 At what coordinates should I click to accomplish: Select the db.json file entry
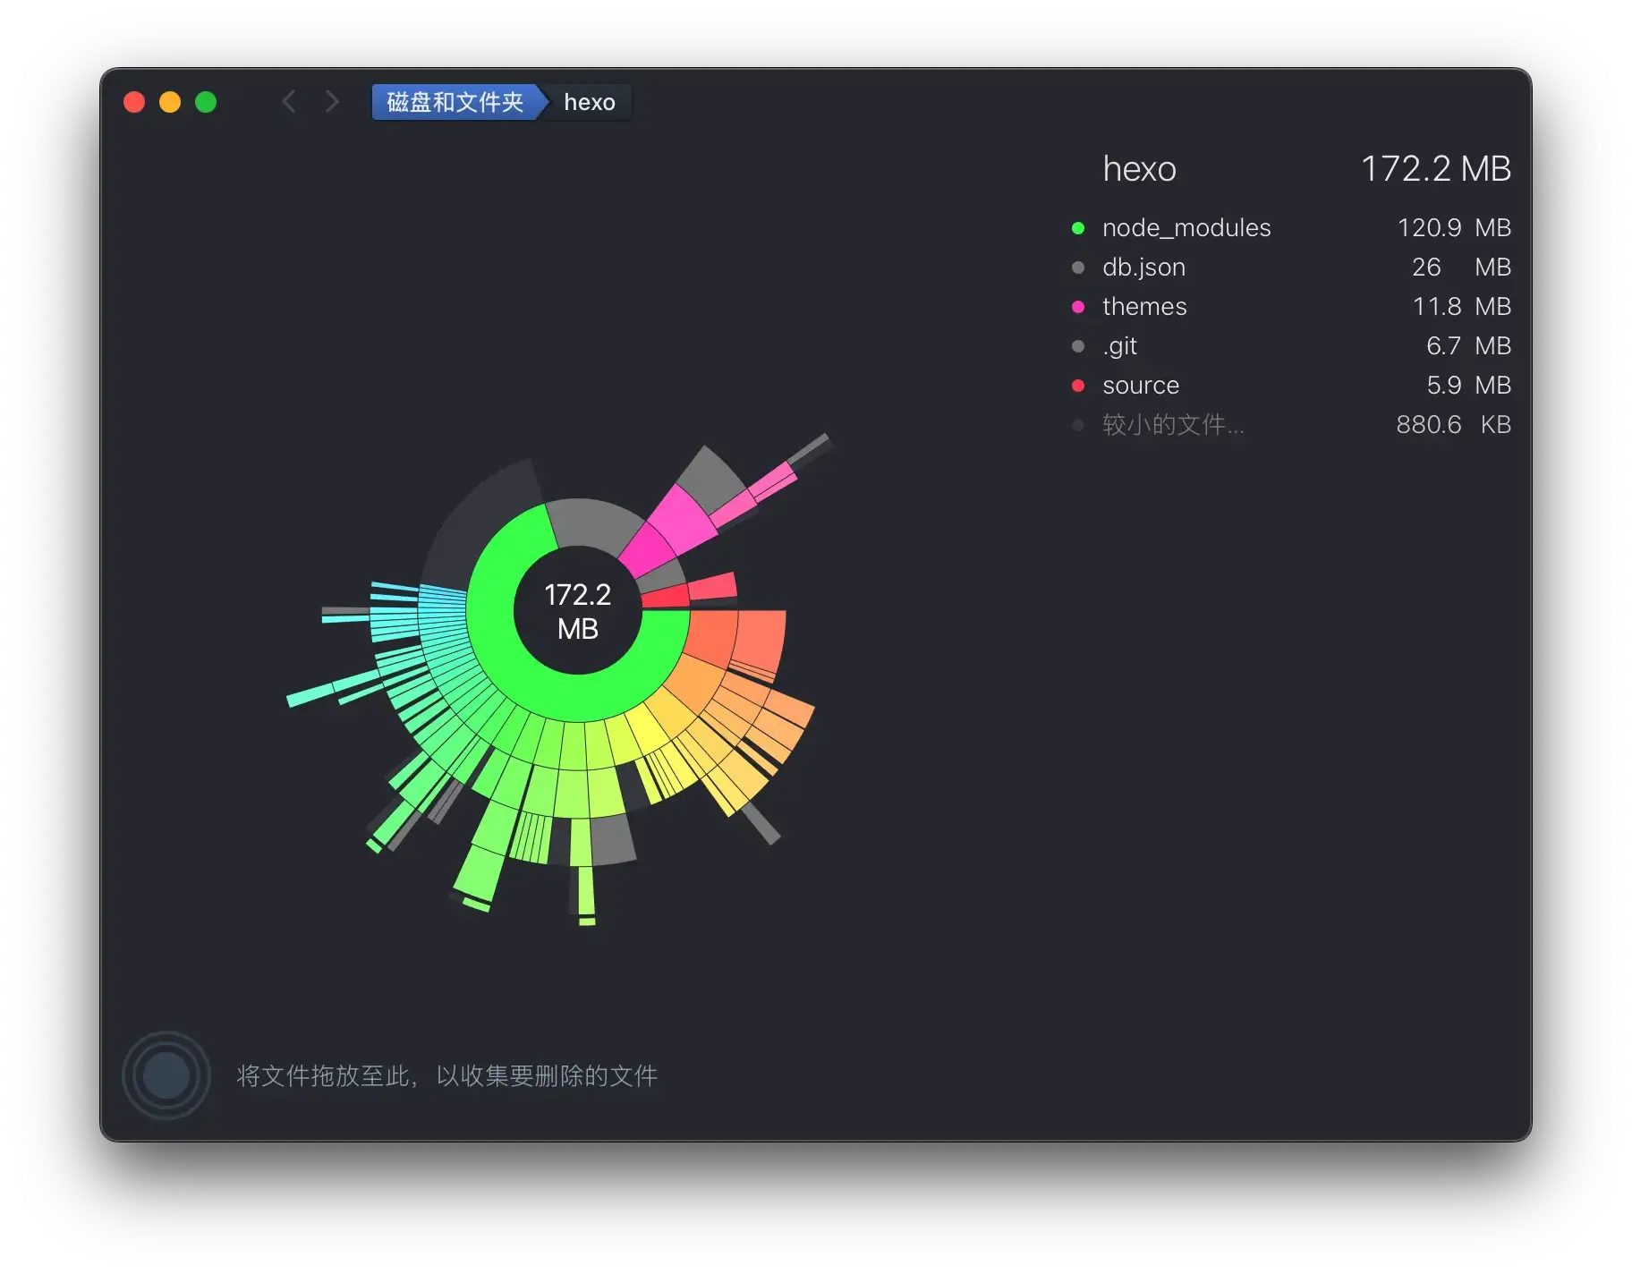pos(1143,268)
